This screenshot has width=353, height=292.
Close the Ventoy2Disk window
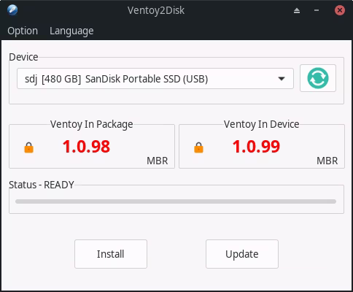340,10
